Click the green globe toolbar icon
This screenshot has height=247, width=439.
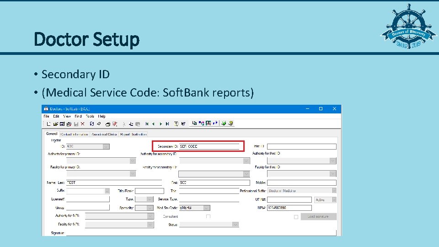[224, 123]
